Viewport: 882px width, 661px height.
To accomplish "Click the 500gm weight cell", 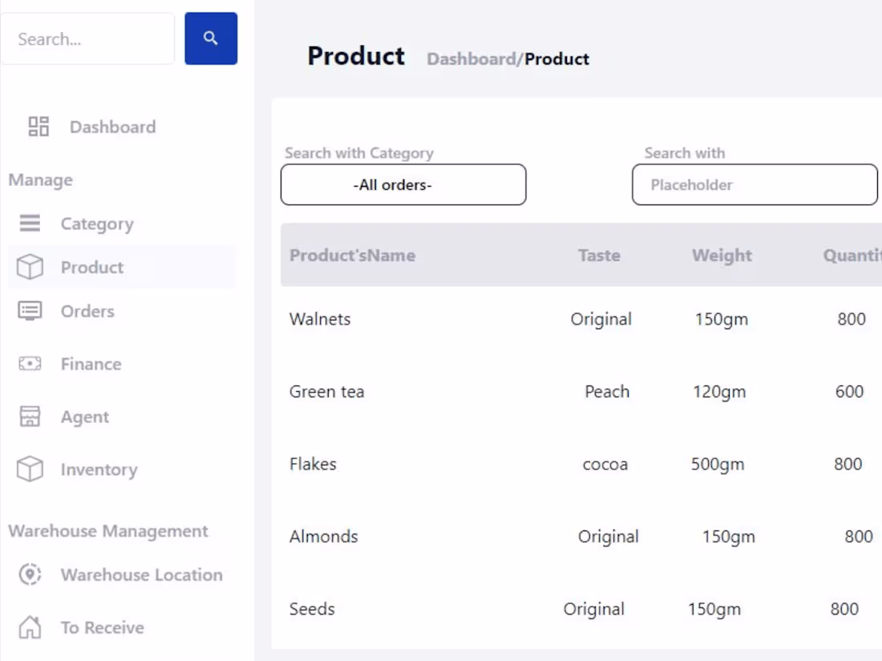I will tap(718, 464).
